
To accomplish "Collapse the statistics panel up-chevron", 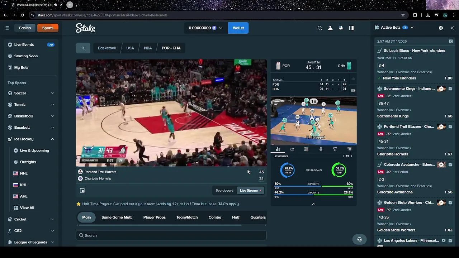I will coord(313,204).
